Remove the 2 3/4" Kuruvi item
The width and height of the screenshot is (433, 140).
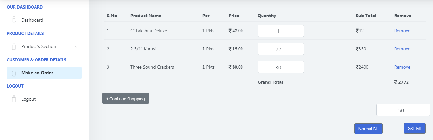click(x=402, y=49)
